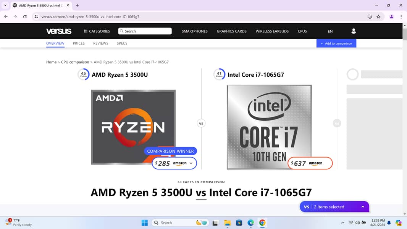This screenshot has width=407, height=229.
Task: Open the Wi-Fi network icon
Action: [x=351, y=223]
